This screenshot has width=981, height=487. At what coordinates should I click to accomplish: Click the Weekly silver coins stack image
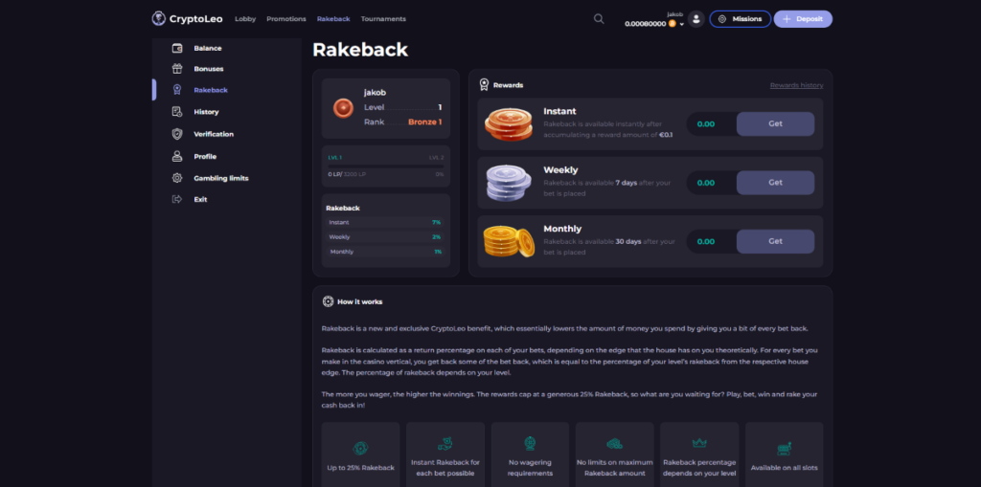click(x=508, y=183)
